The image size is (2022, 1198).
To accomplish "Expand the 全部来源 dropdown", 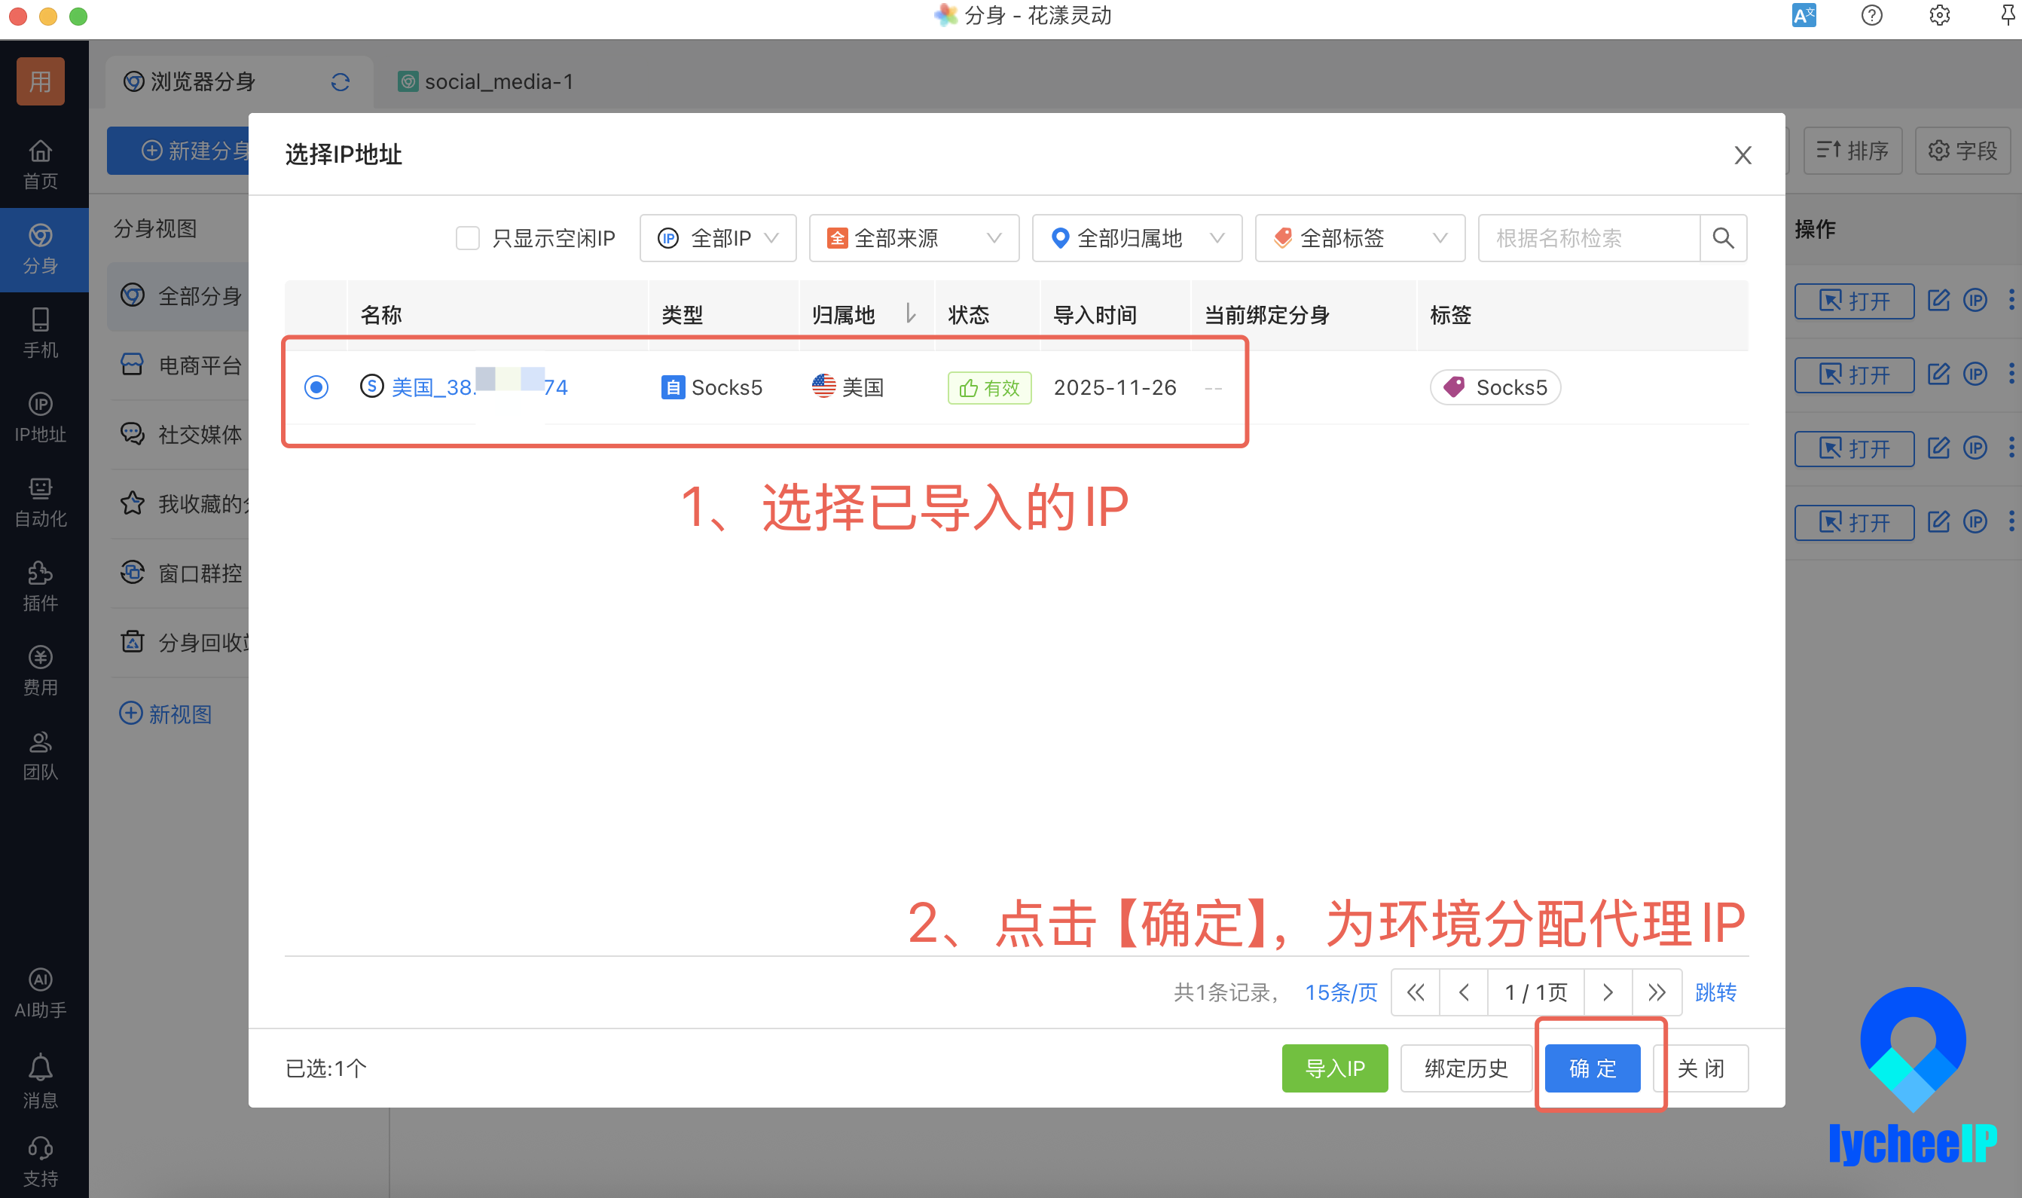I will pos(914,238).
